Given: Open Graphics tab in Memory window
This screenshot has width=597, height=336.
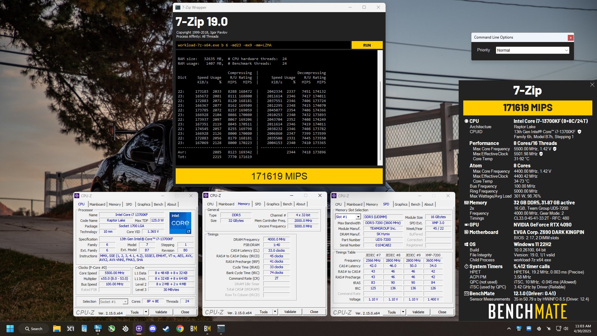Looking at the screenshot, I should [x=273, y=204].
